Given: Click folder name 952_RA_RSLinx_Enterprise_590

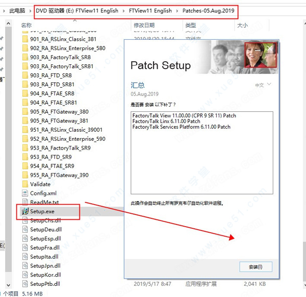Looking at the screenshot, I should 68,139.
